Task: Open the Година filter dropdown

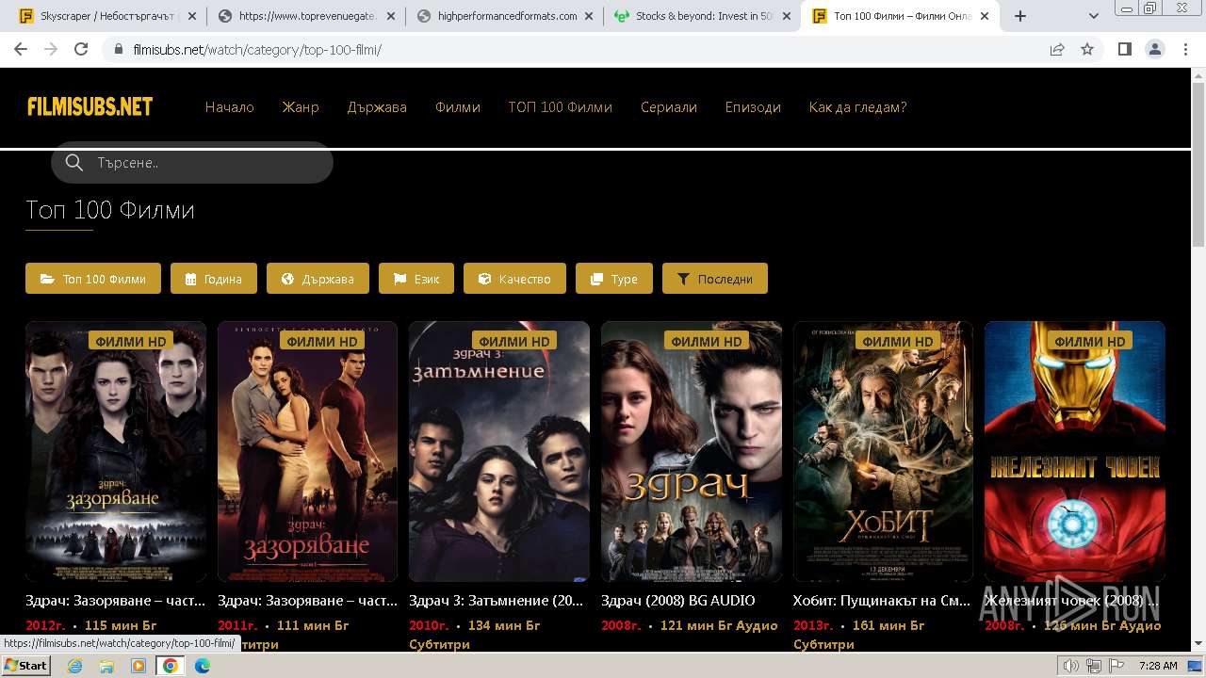Action: [x=214, y=279]
